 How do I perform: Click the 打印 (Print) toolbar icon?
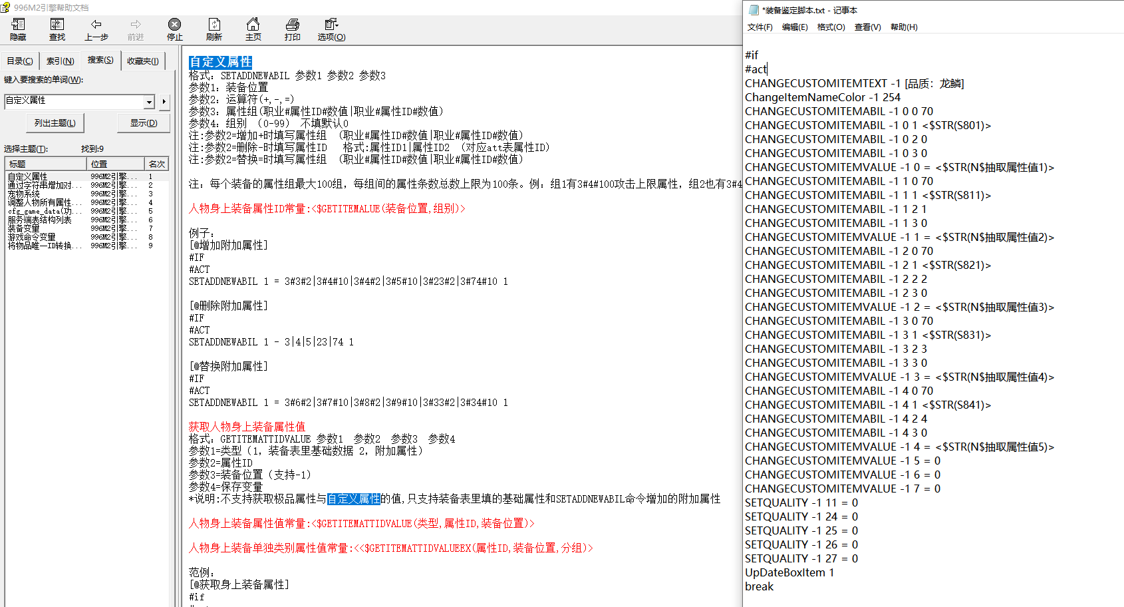point(293,30)
